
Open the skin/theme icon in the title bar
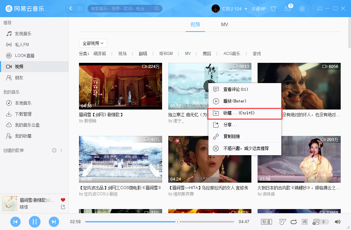tap(273, 9)
